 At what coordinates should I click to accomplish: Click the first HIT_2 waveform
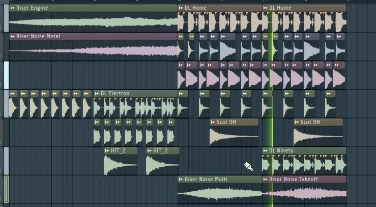click(121, 165)
